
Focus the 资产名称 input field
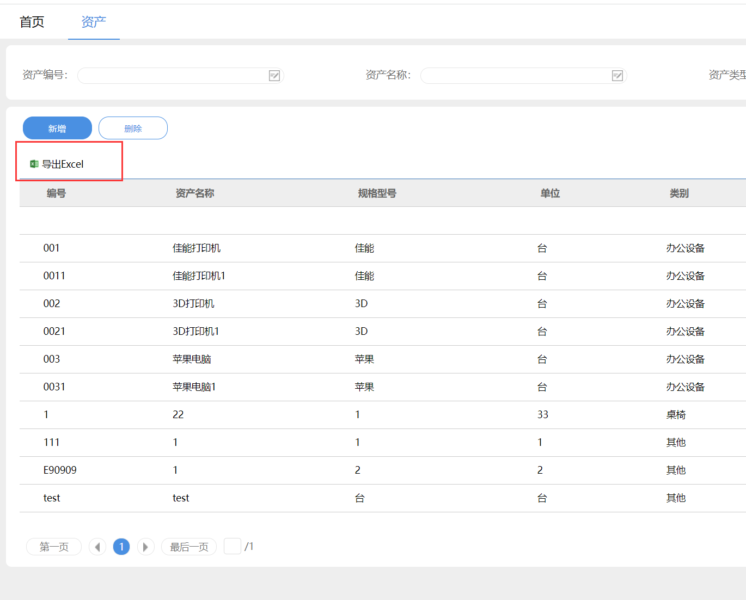tap(516, 76)
